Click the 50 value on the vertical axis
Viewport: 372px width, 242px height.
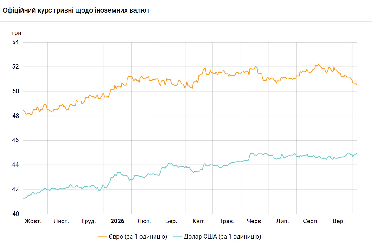[x=15, y=91]
